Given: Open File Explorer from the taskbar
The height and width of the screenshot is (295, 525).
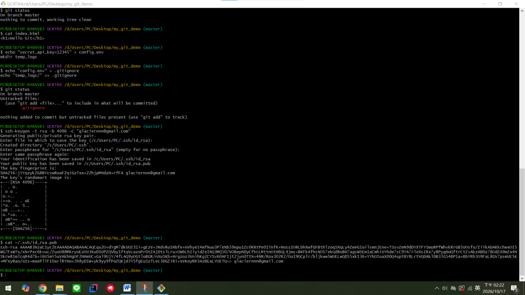Looking at the screenshot, I should (59, 288).
